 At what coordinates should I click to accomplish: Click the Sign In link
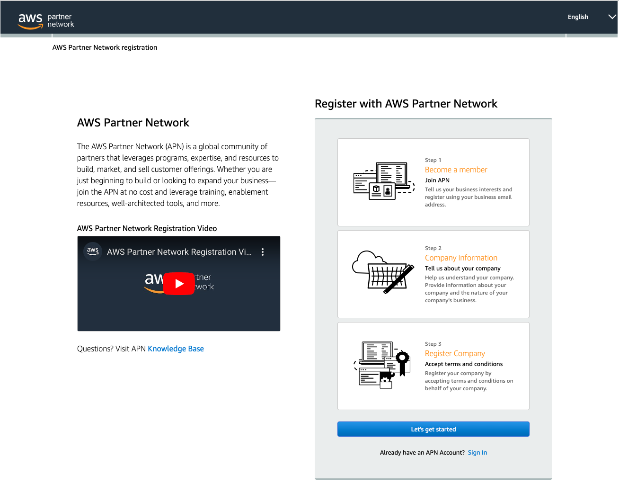(x=477, y=453)
